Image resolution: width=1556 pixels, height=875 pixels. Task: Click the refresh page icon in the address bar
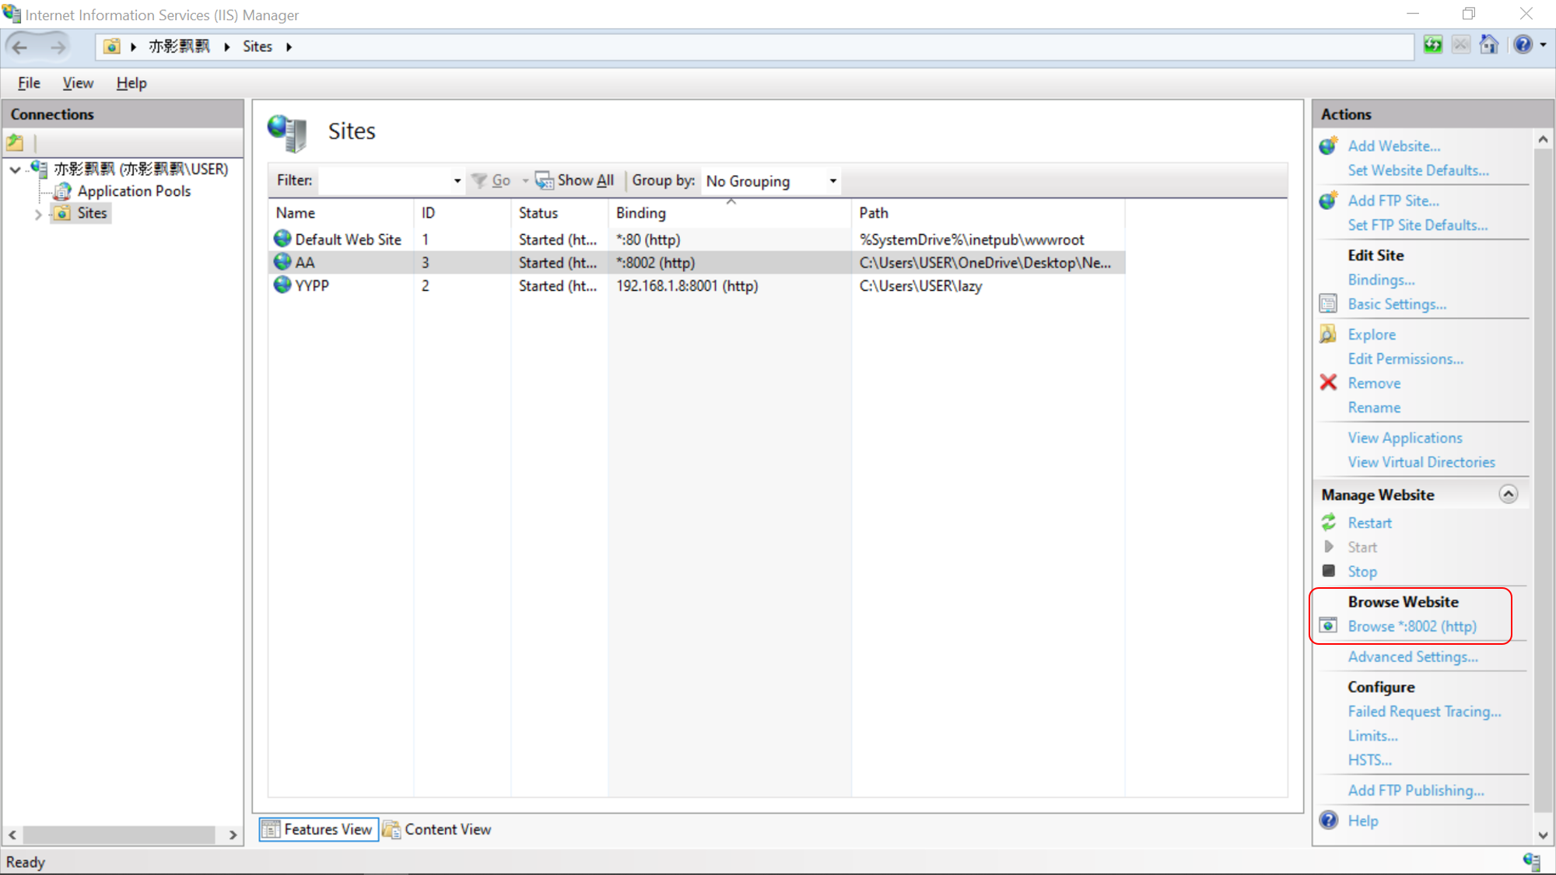1433,45
